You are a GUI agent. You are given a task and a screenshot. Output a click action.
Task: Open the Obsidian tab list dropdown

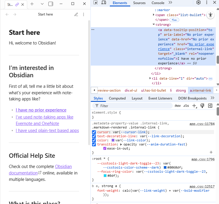pyautogui.click(x=42, y=4)
